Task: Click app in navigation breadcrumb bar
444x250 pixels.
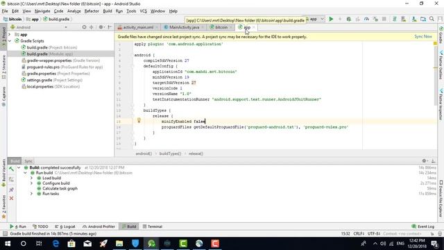Action: pos(33,19)
